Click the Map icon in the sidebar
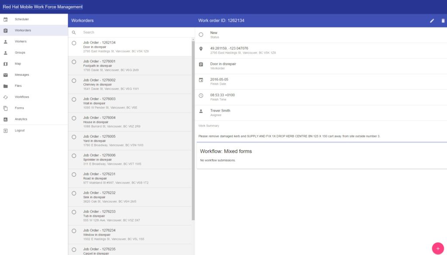Image resolution: width=447 pixels, height=255 pixels. click(x=6, y=64)
